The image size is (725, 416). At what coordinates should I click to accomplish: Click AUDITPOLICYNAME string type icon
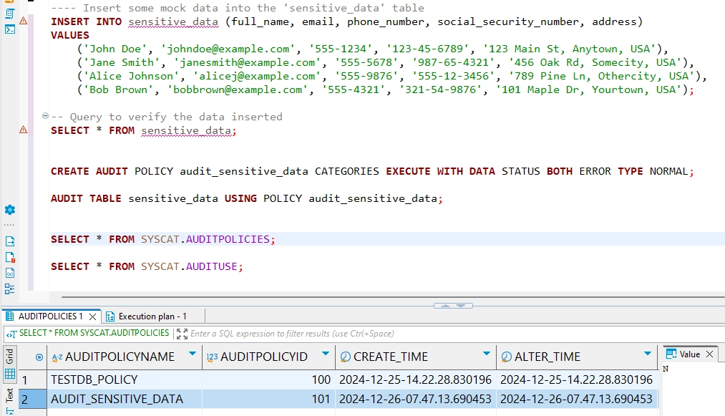coord(57,357)
